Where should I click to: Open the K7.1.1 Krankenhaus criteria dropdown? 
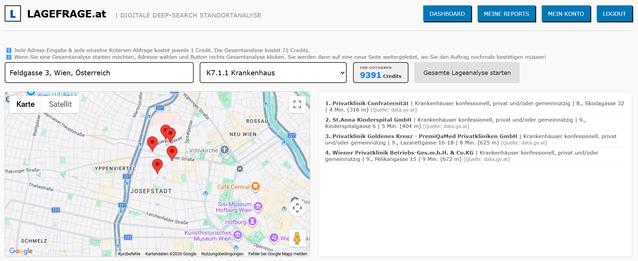pos(273,73)
